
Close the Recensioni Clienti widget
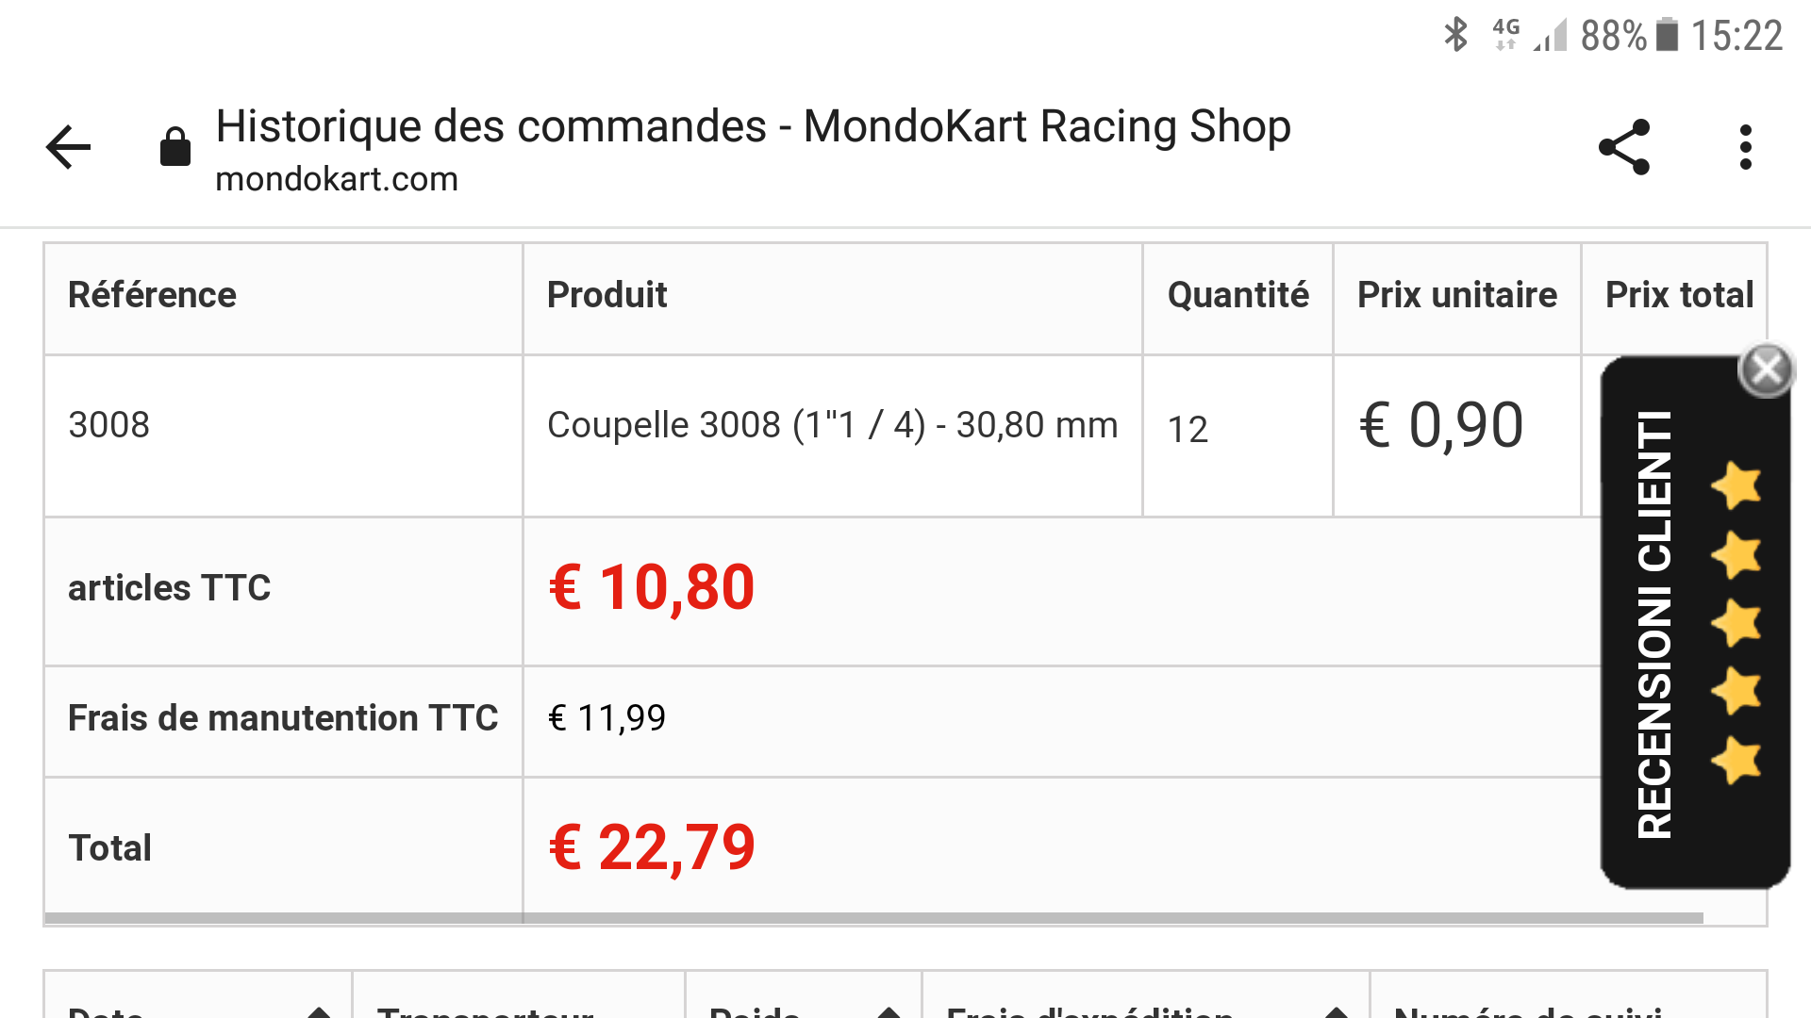1766,369
